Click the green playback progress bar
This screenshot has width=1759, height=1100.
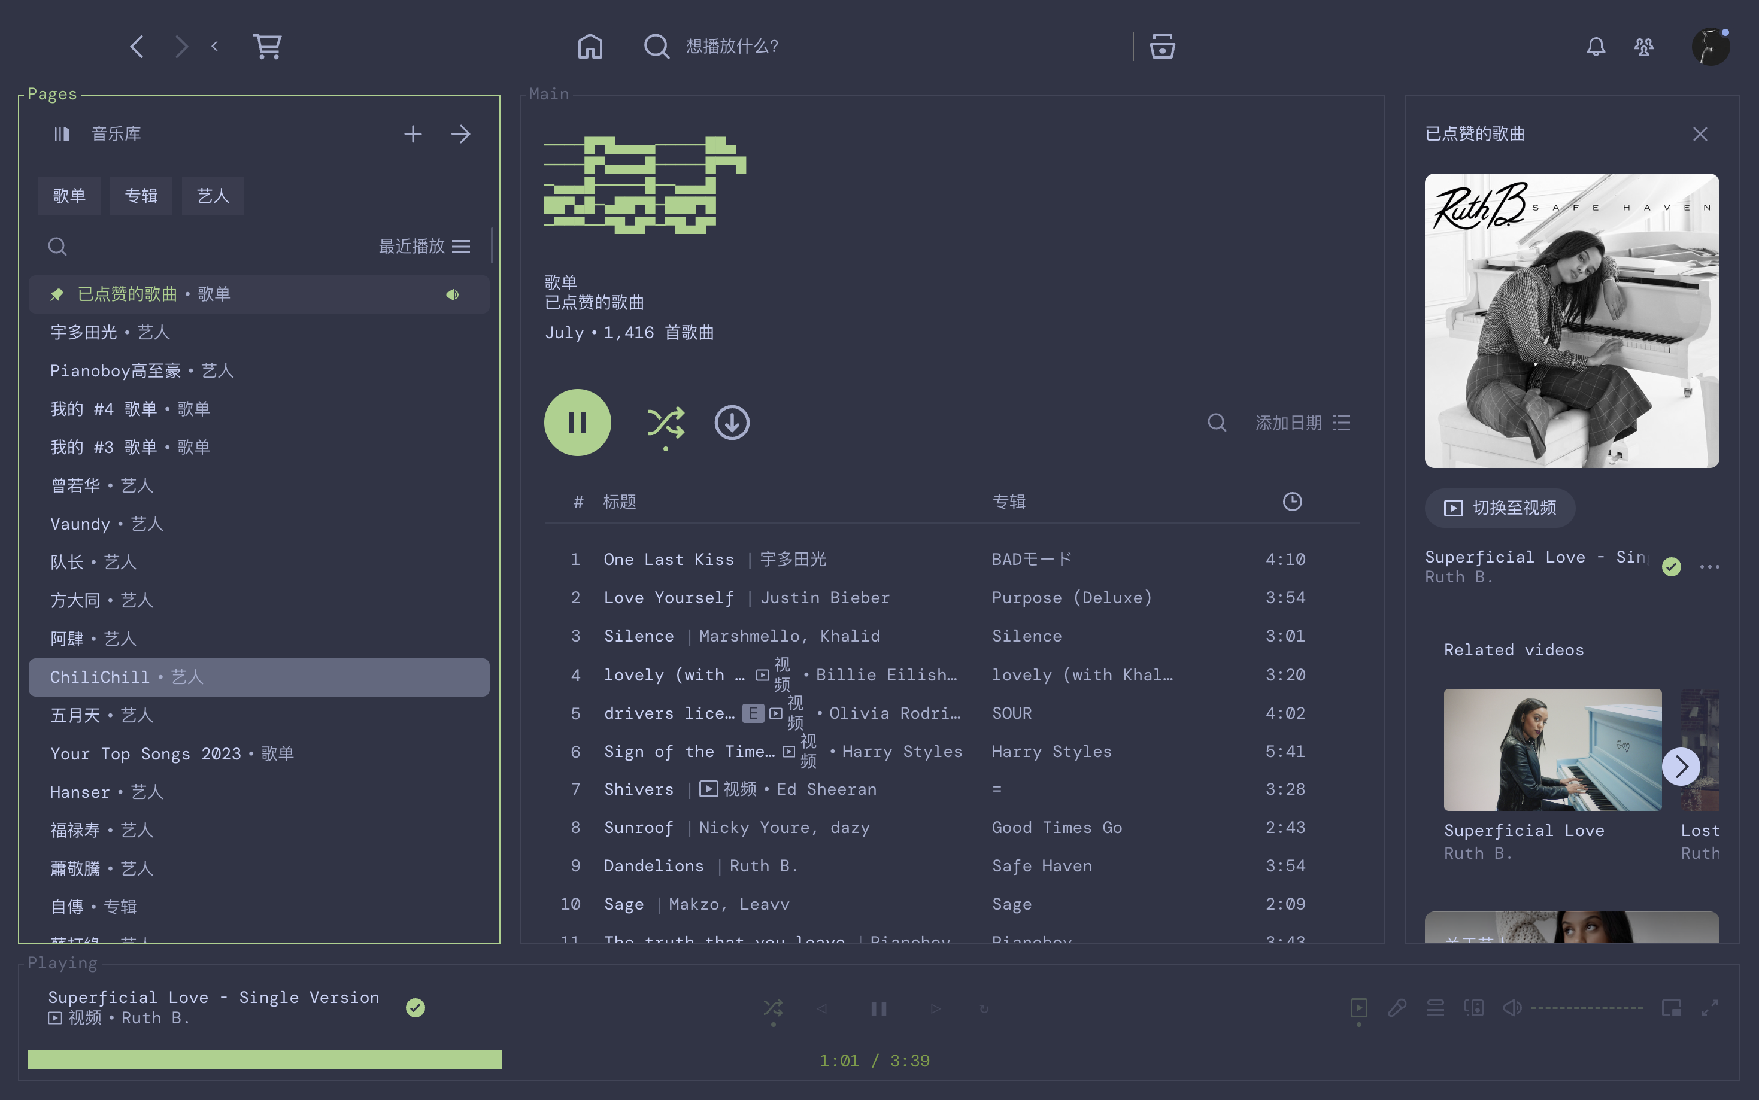(x=264, y=1059)
